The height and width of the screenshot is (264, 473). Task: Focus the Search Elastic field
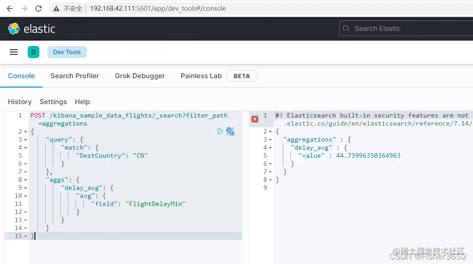pos(406,29)
